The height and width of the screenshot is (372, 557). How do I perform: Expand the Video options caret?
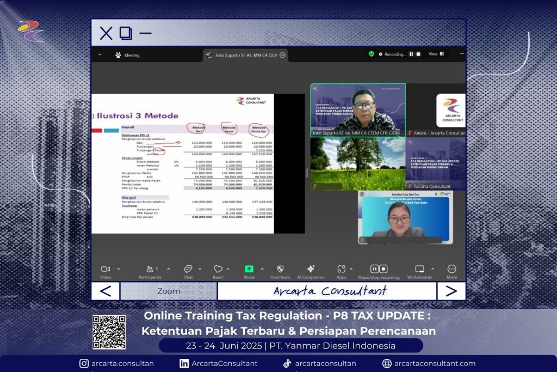click(119, 269)
